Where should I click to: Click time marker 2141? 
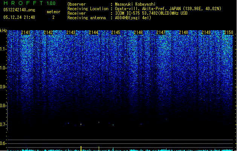[26, 32]
